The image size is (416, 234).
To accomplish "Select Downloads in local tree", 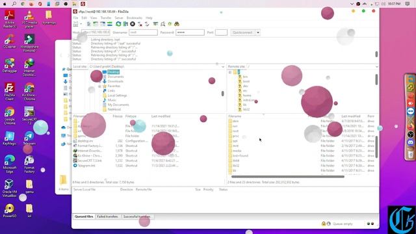I will (x=116, y=81).
